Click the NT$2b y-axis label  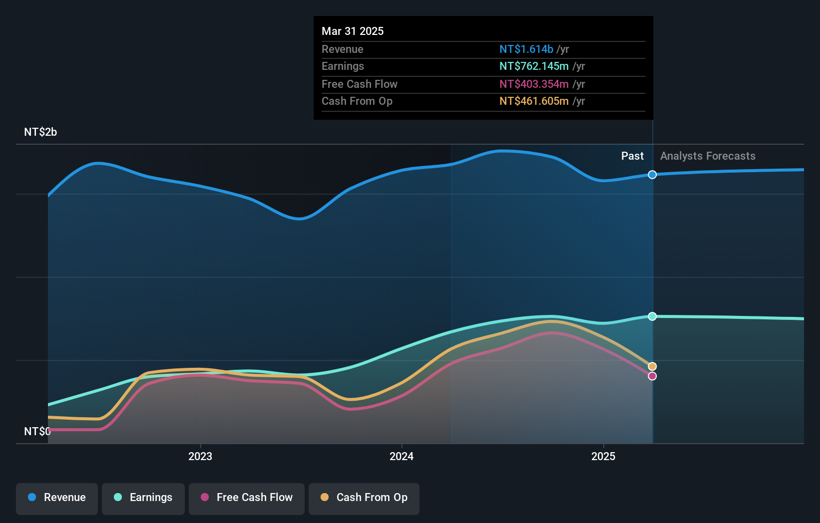pyautogui.click(x=40, y=132)
